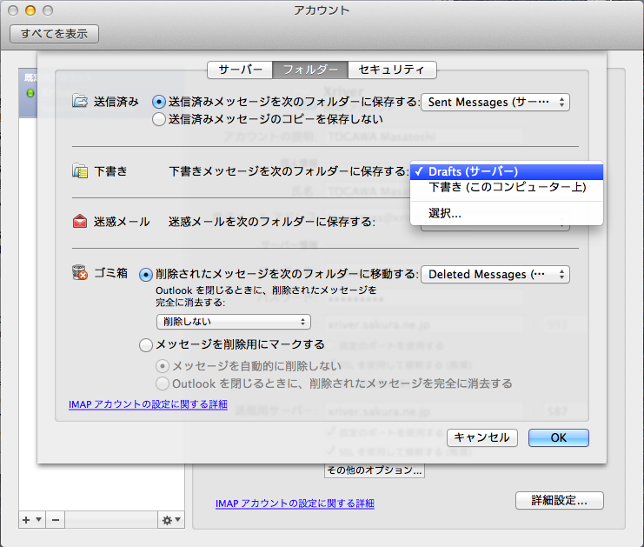Click the Drafts (下書き) folder icon
The image size is (644, 547).
[x=81, y=171]
